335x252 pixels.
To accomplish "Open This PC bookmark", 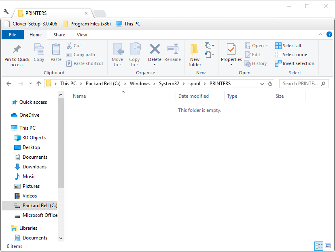I will click(128, 24).
